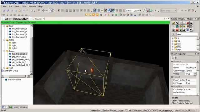Select the light0 tree item

pyautogui.click(x=15, y=45)
